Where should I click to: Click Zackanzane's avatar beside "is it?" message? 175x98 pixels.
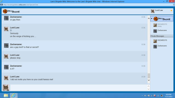click(x=6, y=67)
